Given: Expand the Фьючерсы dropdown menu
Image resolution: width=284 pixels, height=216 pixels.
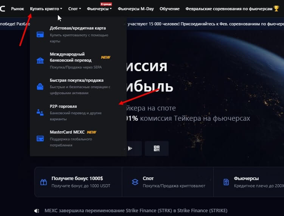Looking at the screenshot, I should [99, 8].
